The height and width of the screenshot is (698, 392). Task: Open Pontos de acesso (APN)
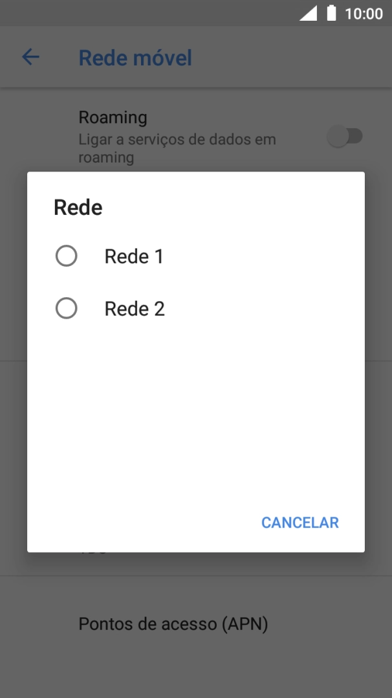173,624
